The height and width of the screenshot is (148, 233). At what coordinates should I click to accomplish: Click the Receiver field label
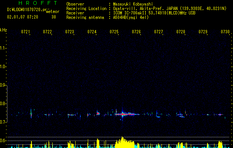pyautogui.click(x=75, y=13)
